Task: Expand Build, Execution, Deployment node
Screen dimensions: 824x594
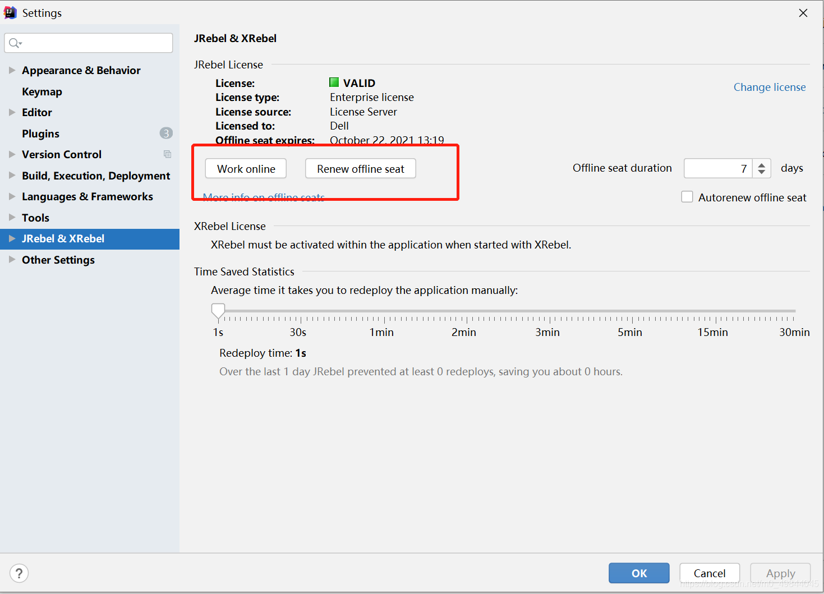Action: (12, 176)
